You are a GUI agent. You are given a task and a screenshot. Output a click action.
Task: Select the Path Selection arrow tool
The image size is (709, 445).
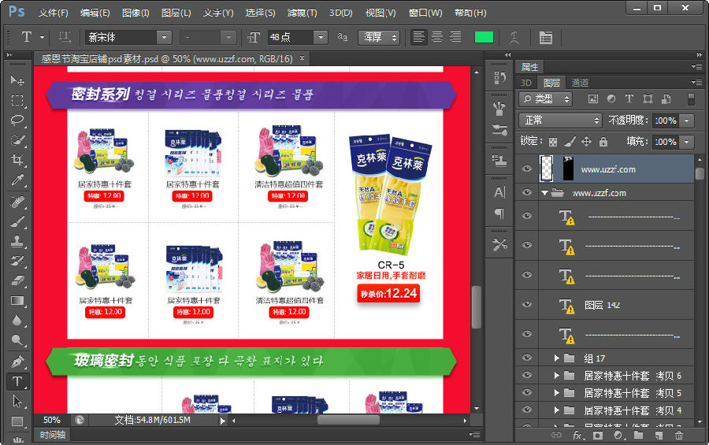tap(17, 402)
